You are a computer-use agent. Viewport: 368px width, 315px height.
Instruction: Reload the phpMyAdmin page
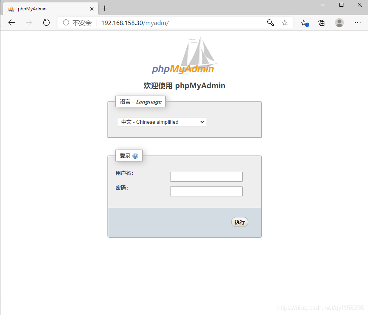[46, 23]
